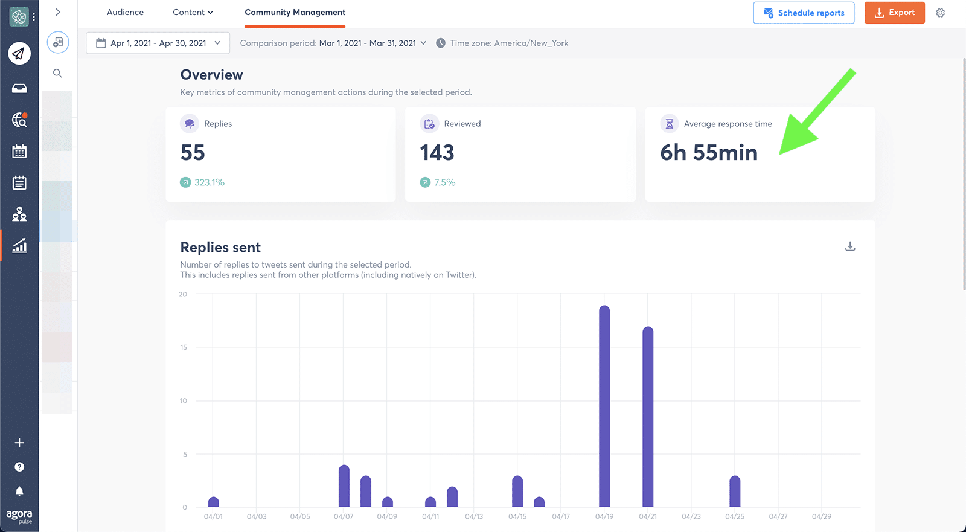
Task: Click the notifications bell icon
Action: point(19,492)
